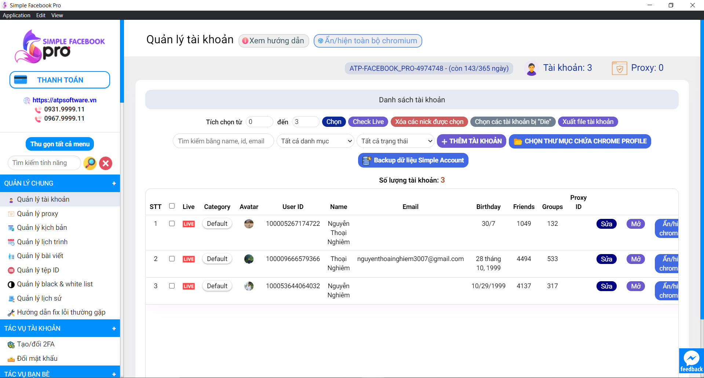704x378 pixels.
Task: Click the Quản lý tệp ID red icon
Action: click(11, 271)
